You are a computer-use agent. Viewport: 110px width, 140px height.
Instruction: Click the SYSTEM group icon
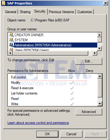(12, 40)
